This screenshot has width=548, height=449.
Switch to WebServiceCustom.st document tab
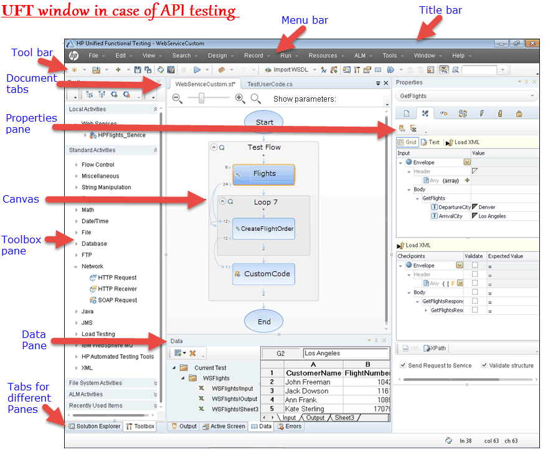tap(205, 84)
